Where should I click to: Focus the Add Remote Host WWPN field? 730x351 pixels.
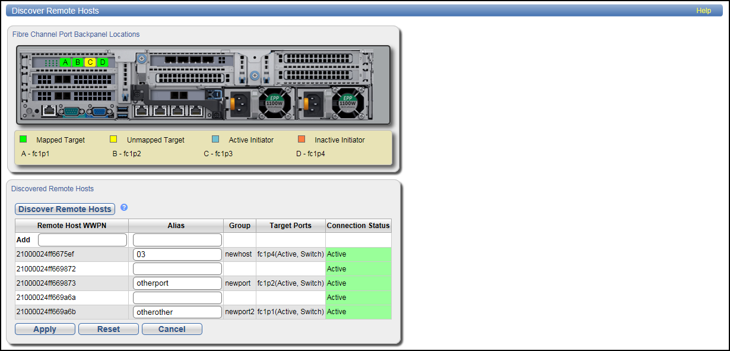pos(82,240)
